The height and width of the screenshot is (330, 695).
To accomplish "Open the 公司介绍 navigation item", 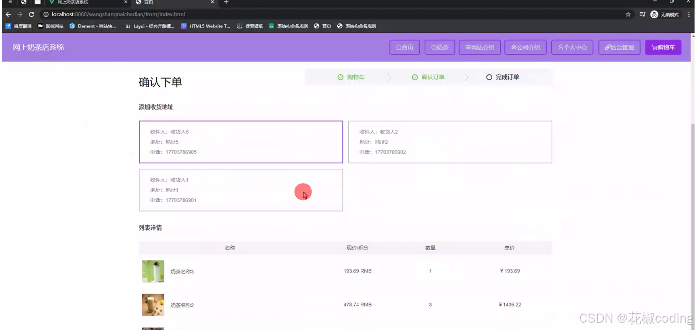I will click(526, 48).
